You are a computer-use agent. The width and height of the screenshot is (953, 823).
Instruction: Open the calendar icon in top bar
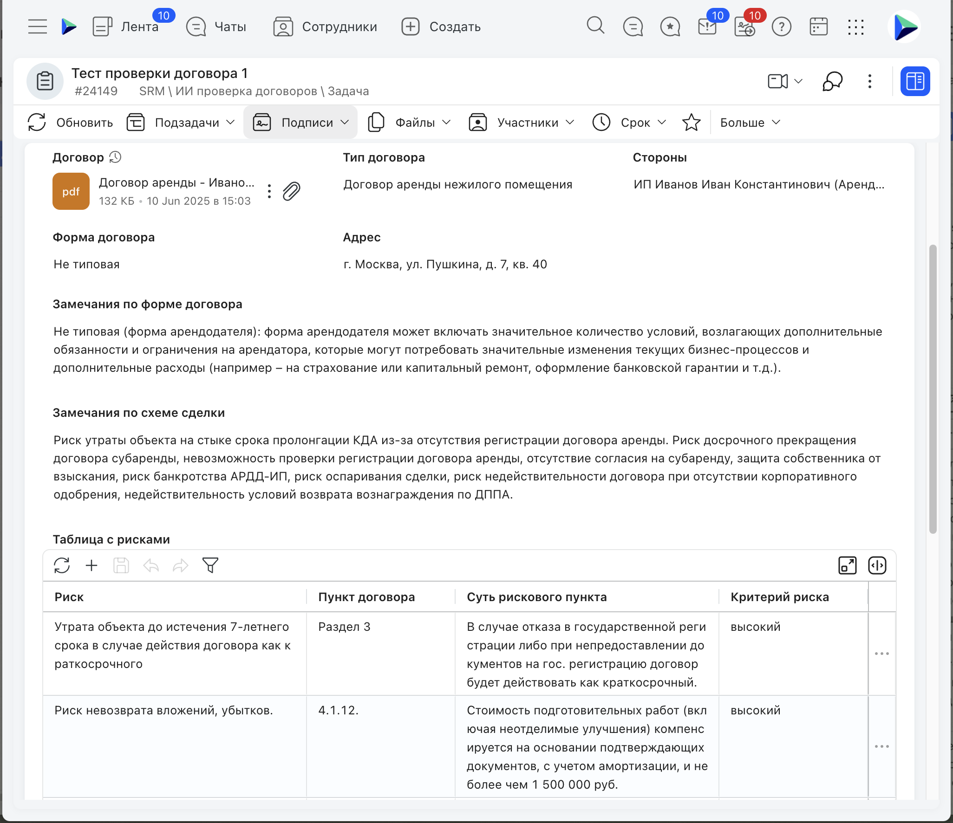[x=819, y=26]
